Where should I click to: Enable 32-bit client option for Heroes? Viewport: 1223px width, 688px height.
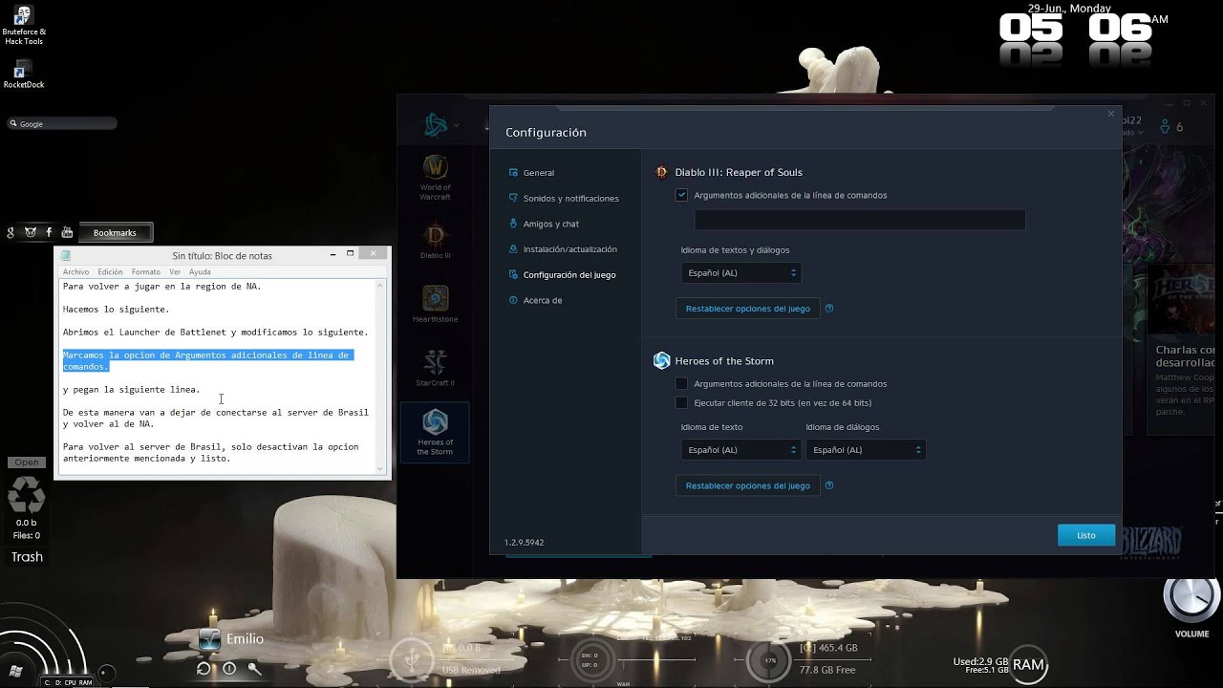pyautogui.click(x=681, y=403)
